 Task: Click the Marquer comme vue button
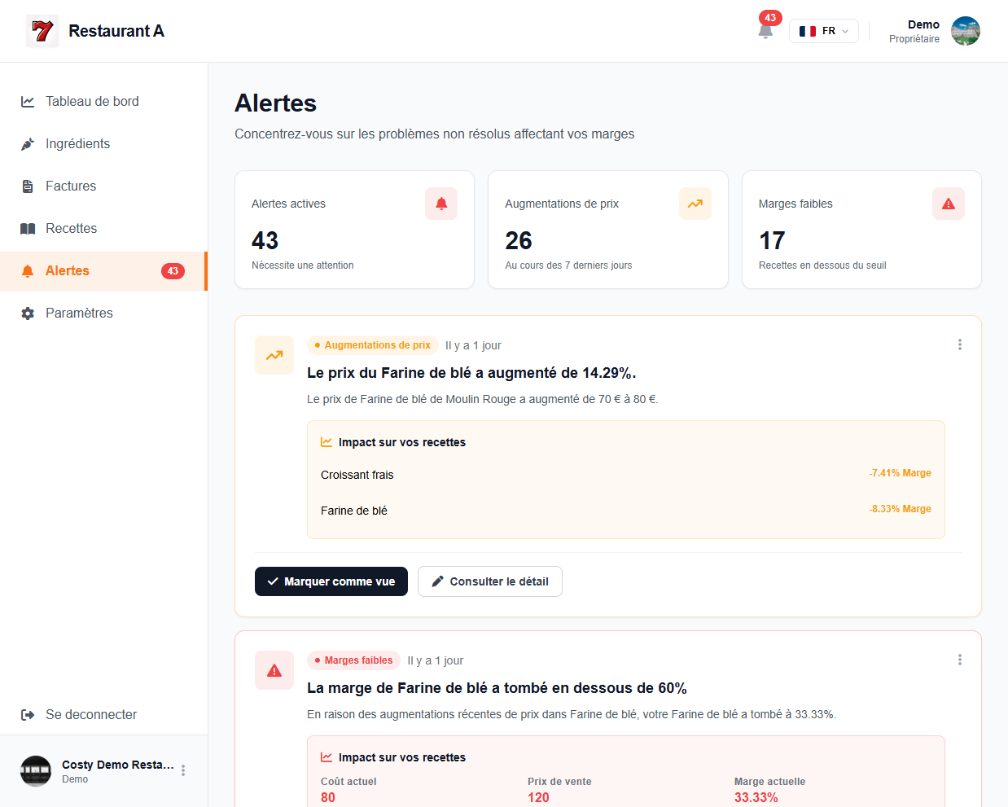coord(331,581)
